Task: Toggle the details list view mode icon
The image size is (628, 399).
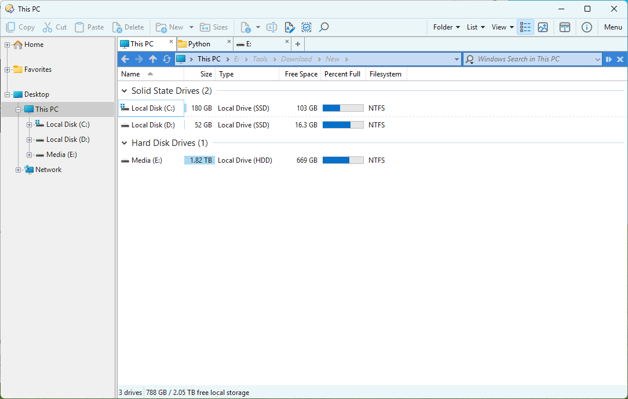Action: 525,27
